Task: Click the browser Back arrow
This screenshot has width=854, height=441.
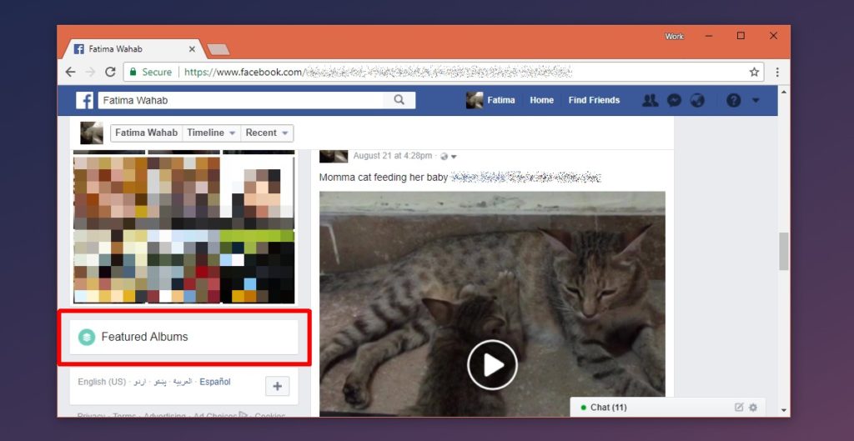Action: pos(70,72)
